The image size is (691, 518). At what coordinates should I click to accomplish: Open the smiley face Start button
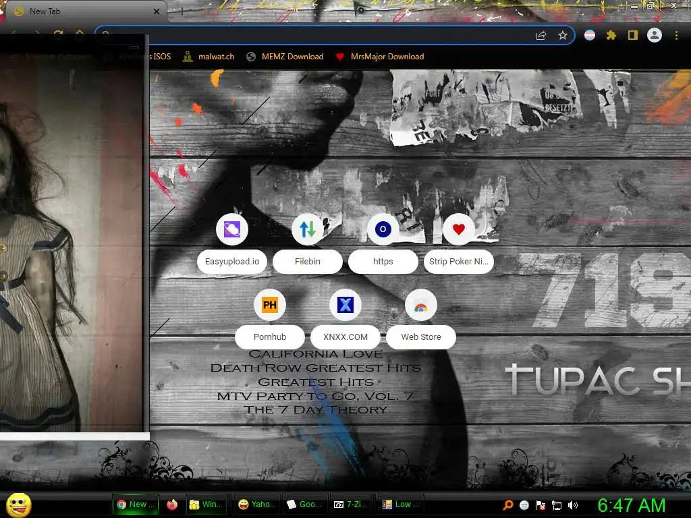pyautogui.click(x=19, y=505)
